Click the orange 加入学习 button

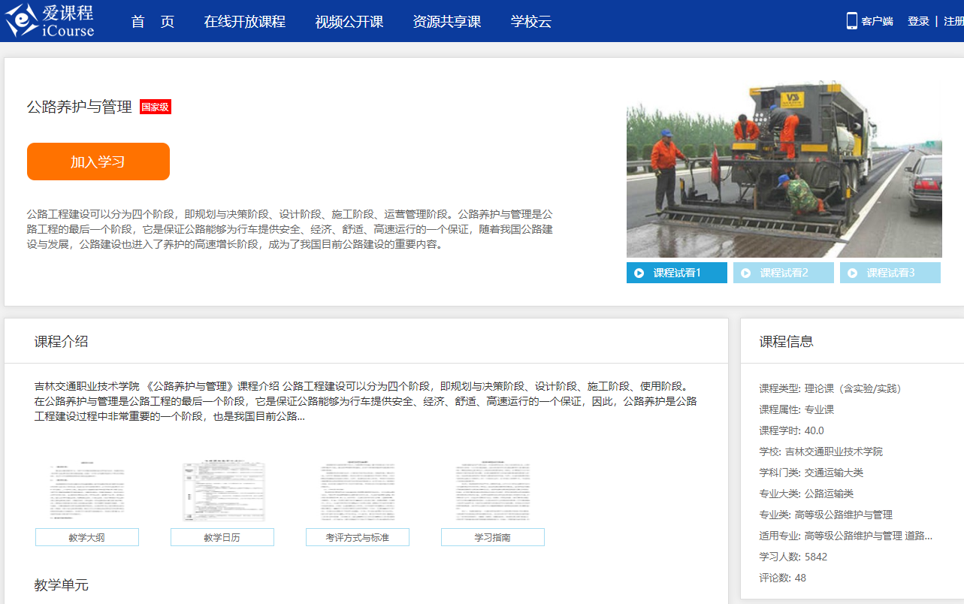pos(98,162)
